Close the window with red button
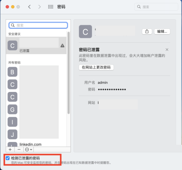Screen dimensions: 182x170 (x=7, y=7)
